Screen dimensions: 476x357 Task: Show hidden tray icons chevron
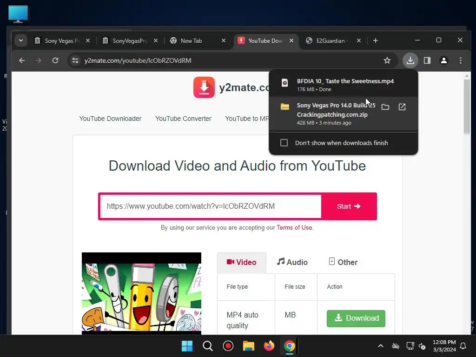click(x=380, y=346)
